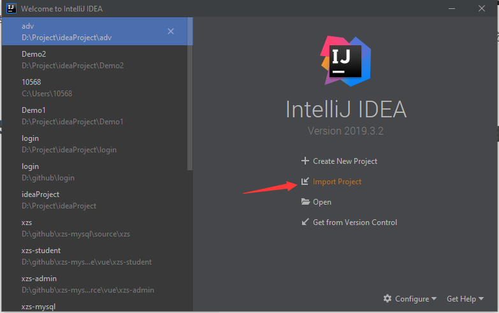Open the ideaProject recent project

[x=95, y=200]
